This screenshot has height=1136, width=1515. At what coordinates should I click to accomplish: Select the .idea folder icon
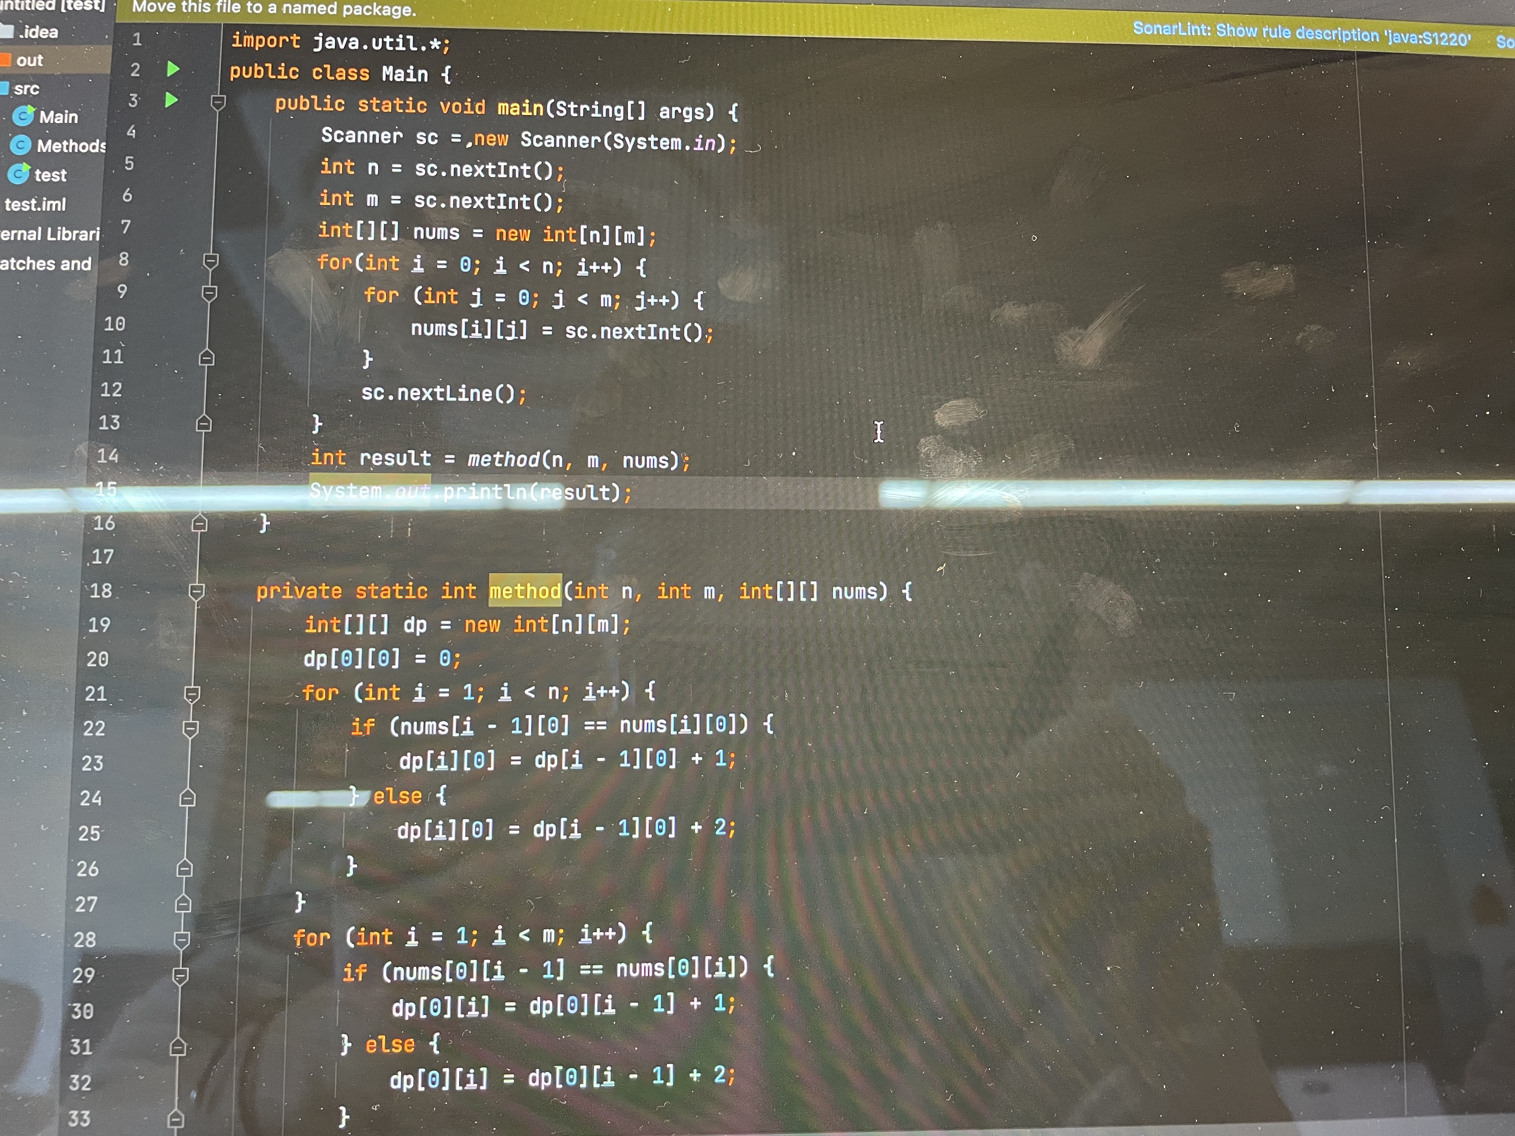click(x=7, y=31)
